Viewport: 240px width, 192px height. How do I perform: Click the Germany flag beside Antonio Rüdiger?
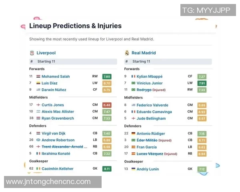pyautogui.click(x=133, y=134)
